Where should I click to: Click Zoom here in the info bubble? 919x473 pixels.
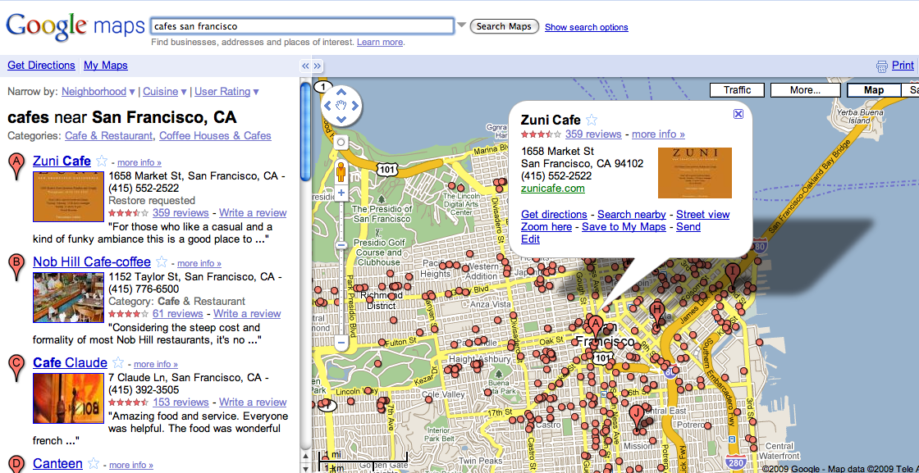[546, 226]
